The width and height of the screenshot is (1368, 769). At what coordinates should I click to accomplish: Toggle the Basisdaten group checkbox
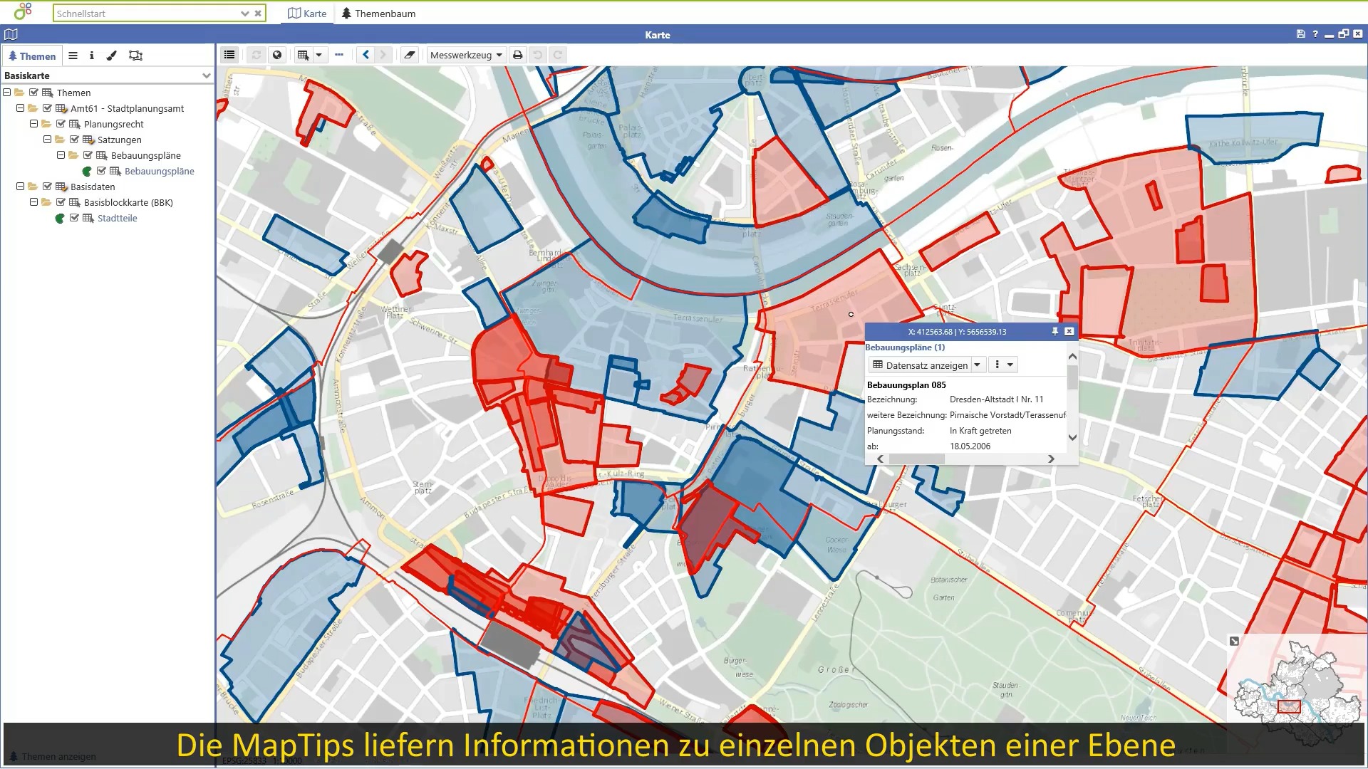[x=47, y=187]
